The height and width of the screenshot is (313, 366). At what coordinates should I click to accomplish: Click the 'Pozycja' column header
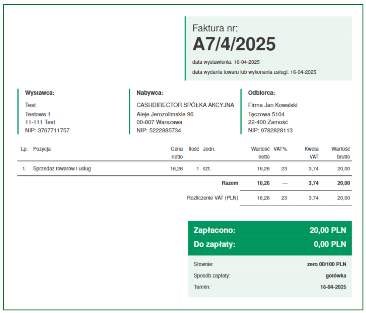(x=42, y=149)
